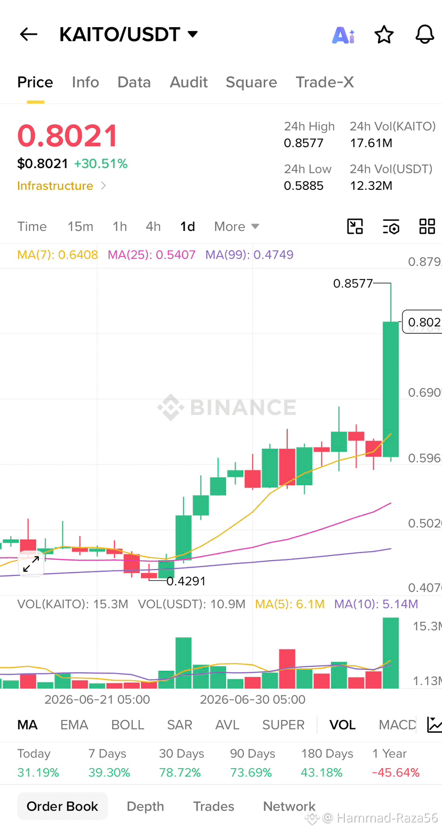Tap the Today 31.19% performance
This screenshot has height=831, width=442.
(38, 763)
